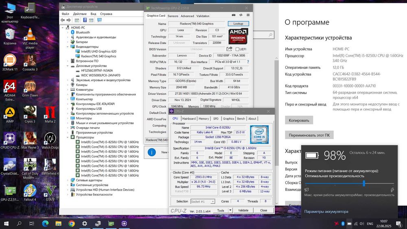Click GPU-Z screenshot camera icon
The width and height of the screenshot is (407, 229).
[x=234, y=15]
